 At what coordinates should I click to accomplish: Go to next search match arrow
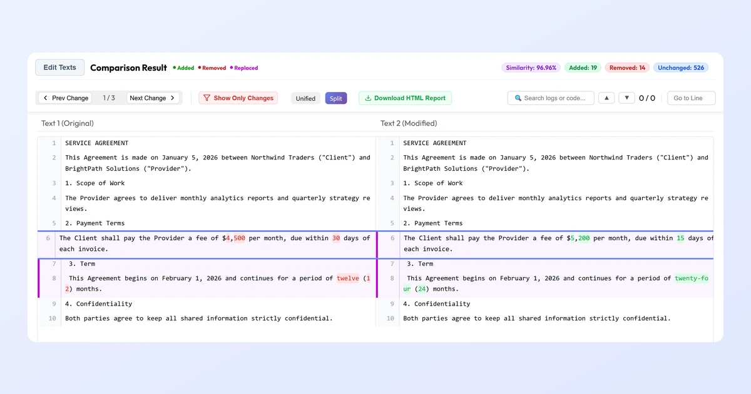[x=626, y=98]
